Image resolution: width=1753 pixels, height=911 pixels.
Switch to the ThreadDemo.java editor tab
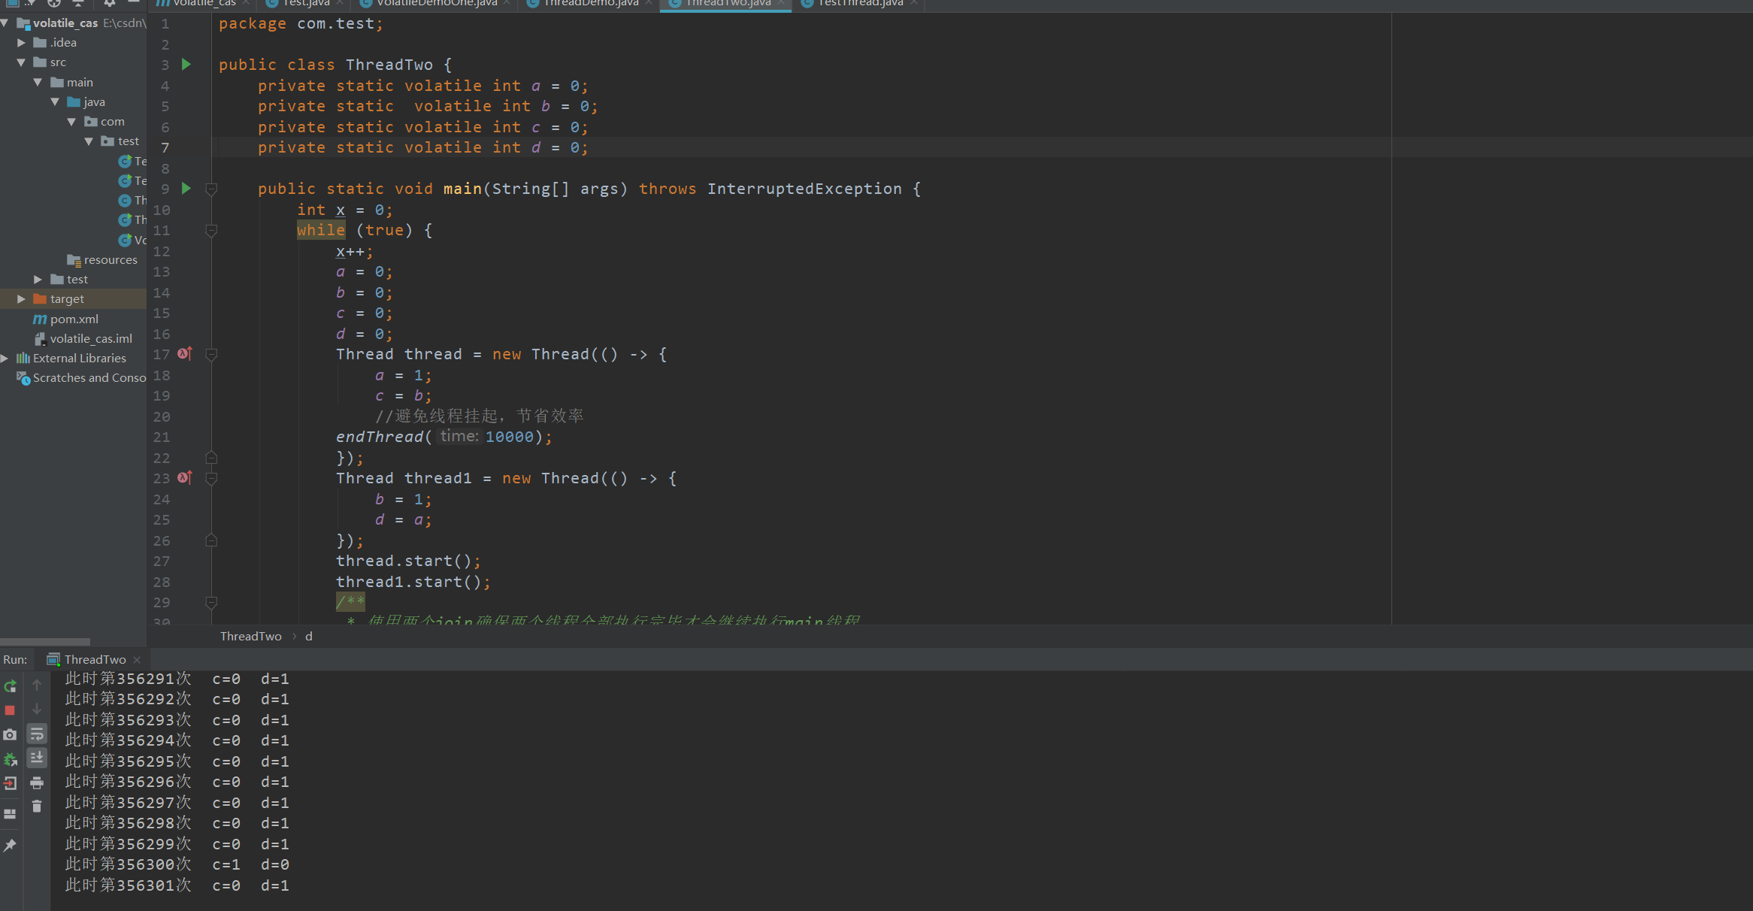590,4
